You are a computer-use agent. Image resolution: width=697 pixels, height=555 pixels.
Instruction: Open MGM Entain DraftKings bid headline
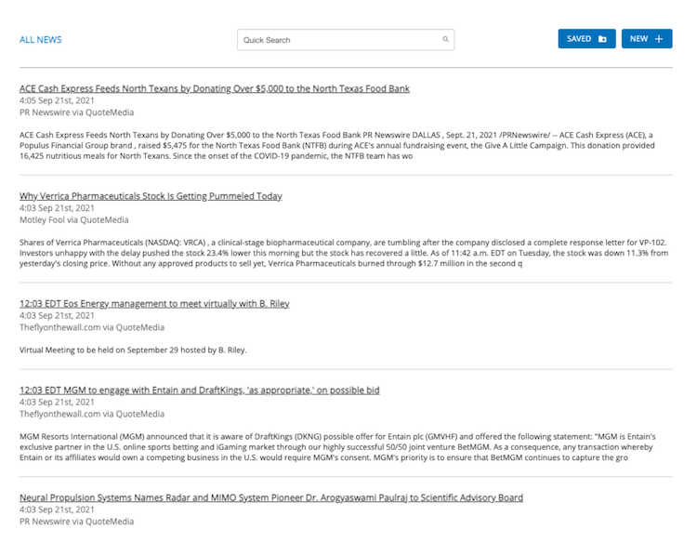tap(200, 390)
